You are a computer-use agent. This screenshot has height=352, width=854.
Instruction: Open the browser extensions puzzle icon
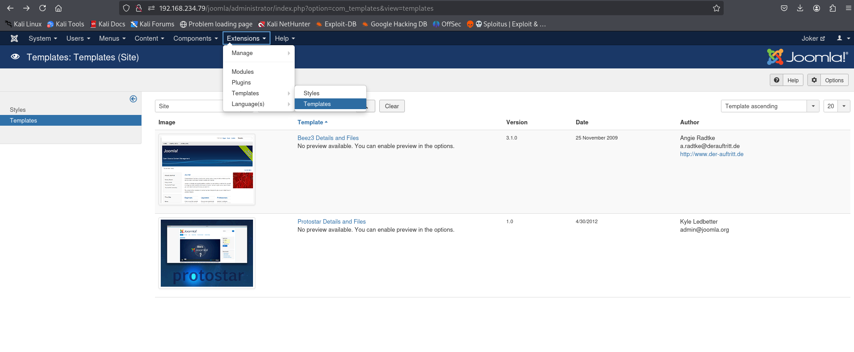click(833, 8)
